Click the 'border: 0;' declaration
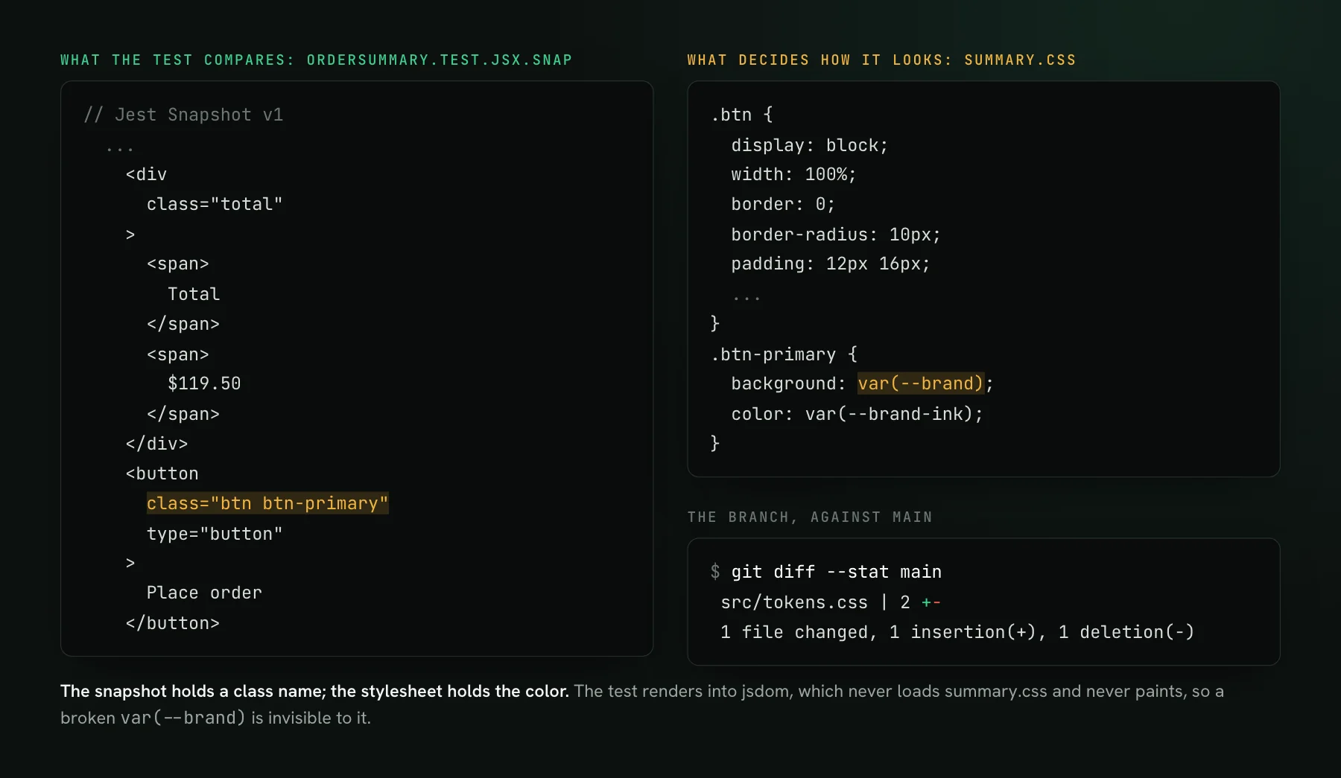Image resolution: width=1341 pixels, height=778 pixels. tap(783, 204)
